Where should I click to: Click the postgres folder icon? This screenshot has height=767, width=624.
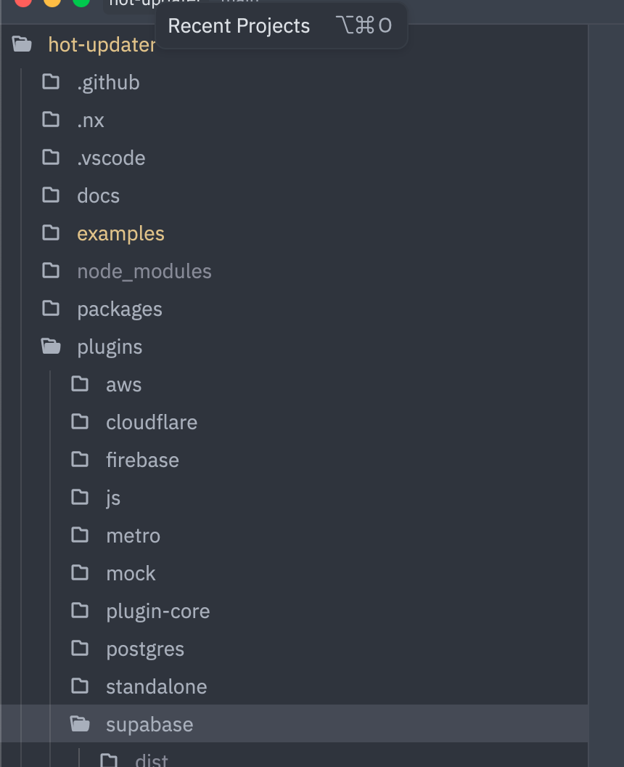pos(80,648)
